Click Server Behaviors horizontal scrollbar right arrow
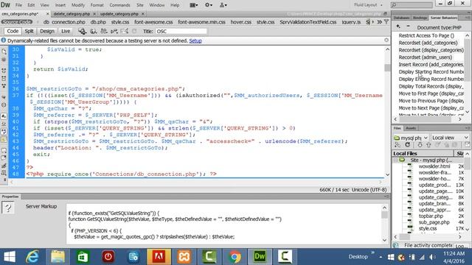Screen dimensions: 472x265 click(460, 119)
